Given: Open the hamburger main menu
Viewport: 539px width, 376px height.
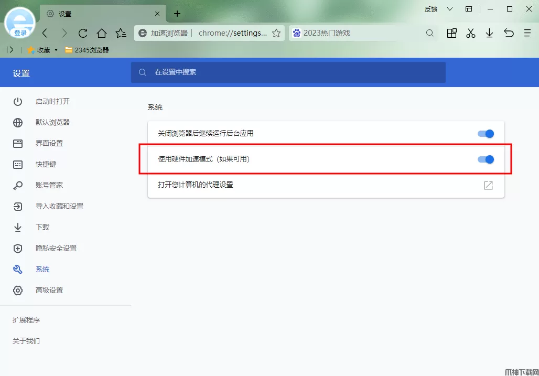Looking at the screenshot, I should tap(527, 33).
